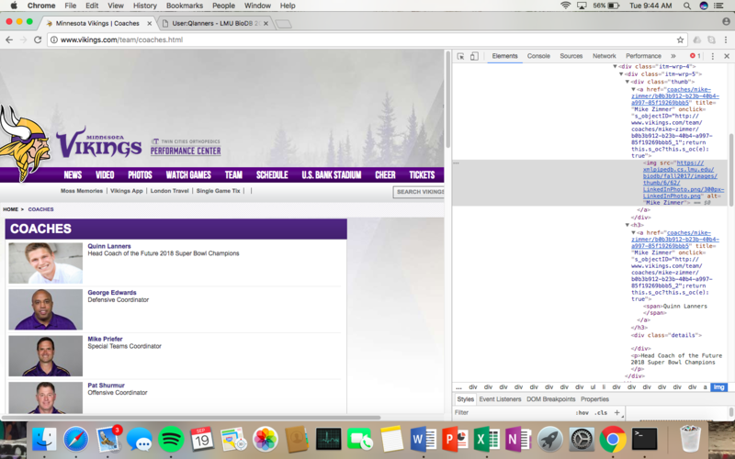This screenshot has width=735, height=459.
Task: Open Quinn Lanners coach link
Action: 109,246
